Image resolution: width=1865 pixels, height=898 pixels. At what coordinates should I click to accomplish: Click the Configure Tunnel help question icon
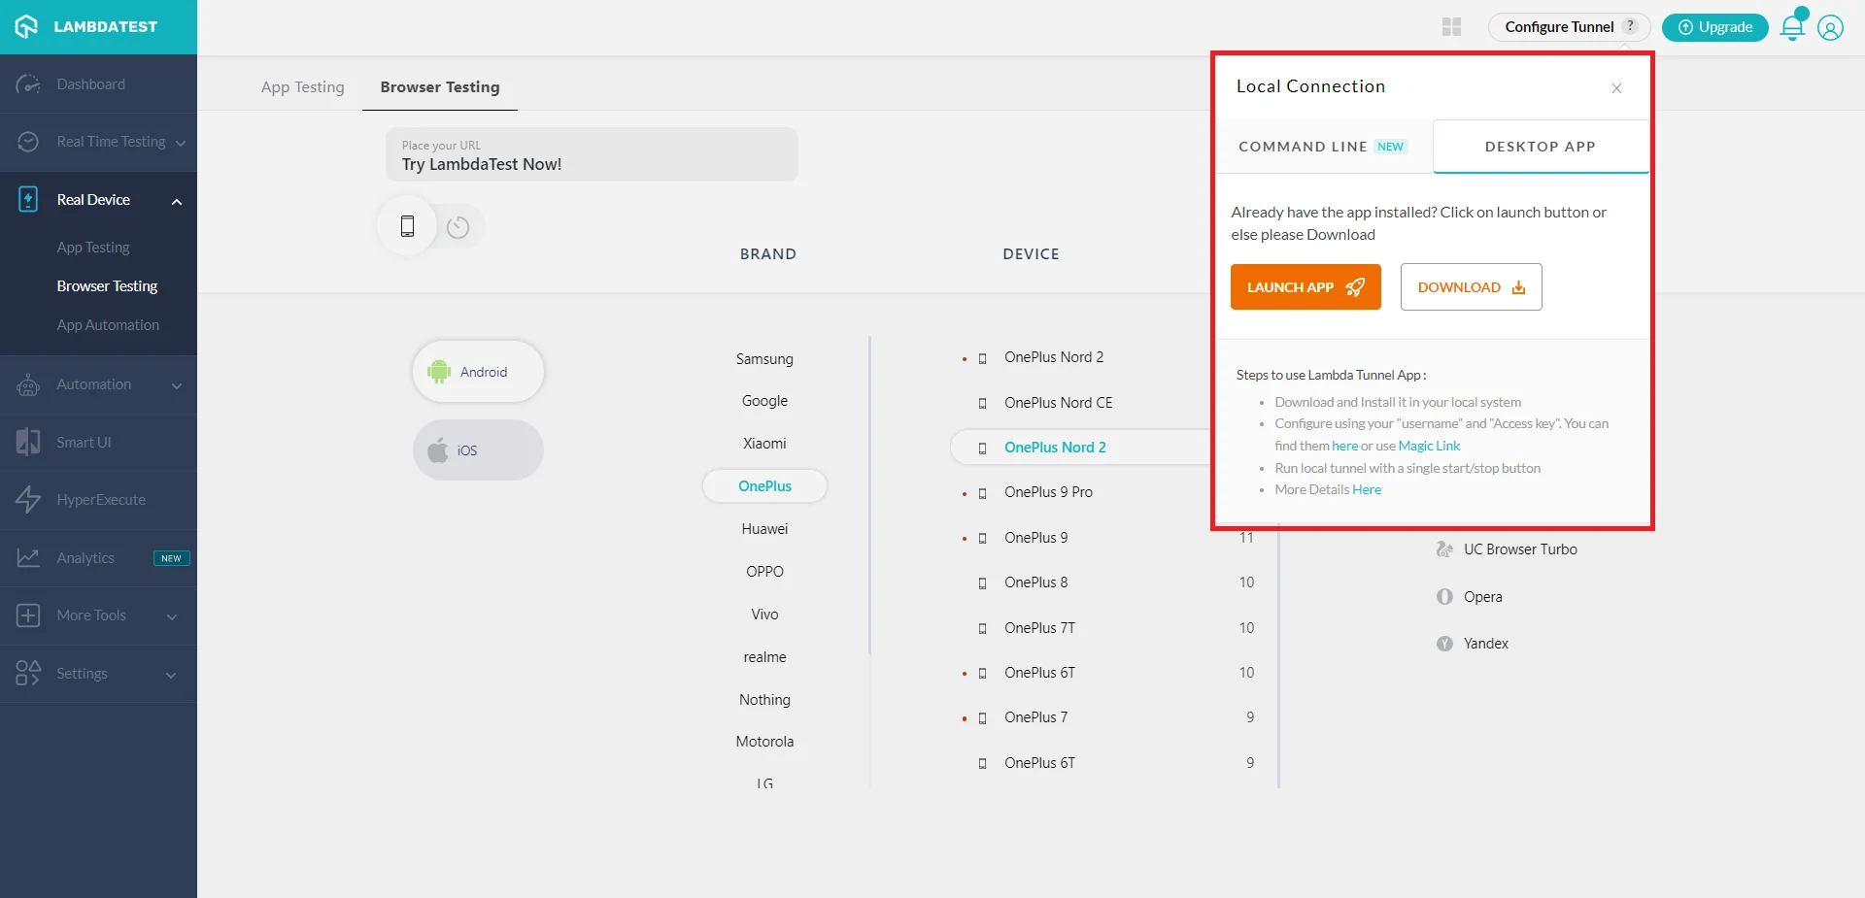click(x=1631, y=26)
